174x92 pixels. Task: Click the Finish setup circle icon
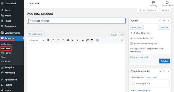(x=167, y=2)
